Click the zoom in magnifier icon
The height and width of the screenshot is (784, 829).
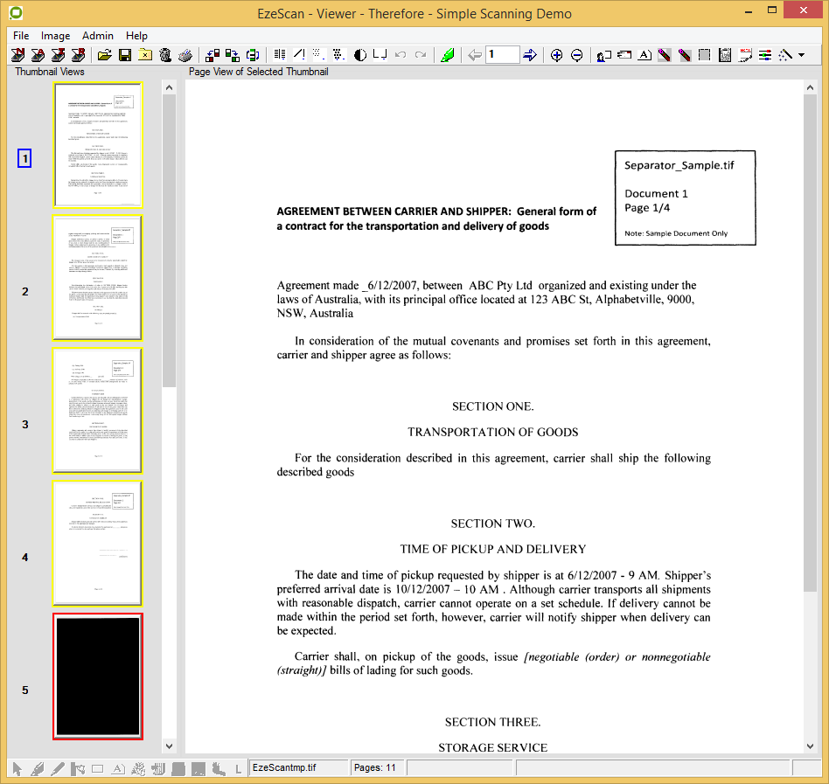[x=556, y=55]
